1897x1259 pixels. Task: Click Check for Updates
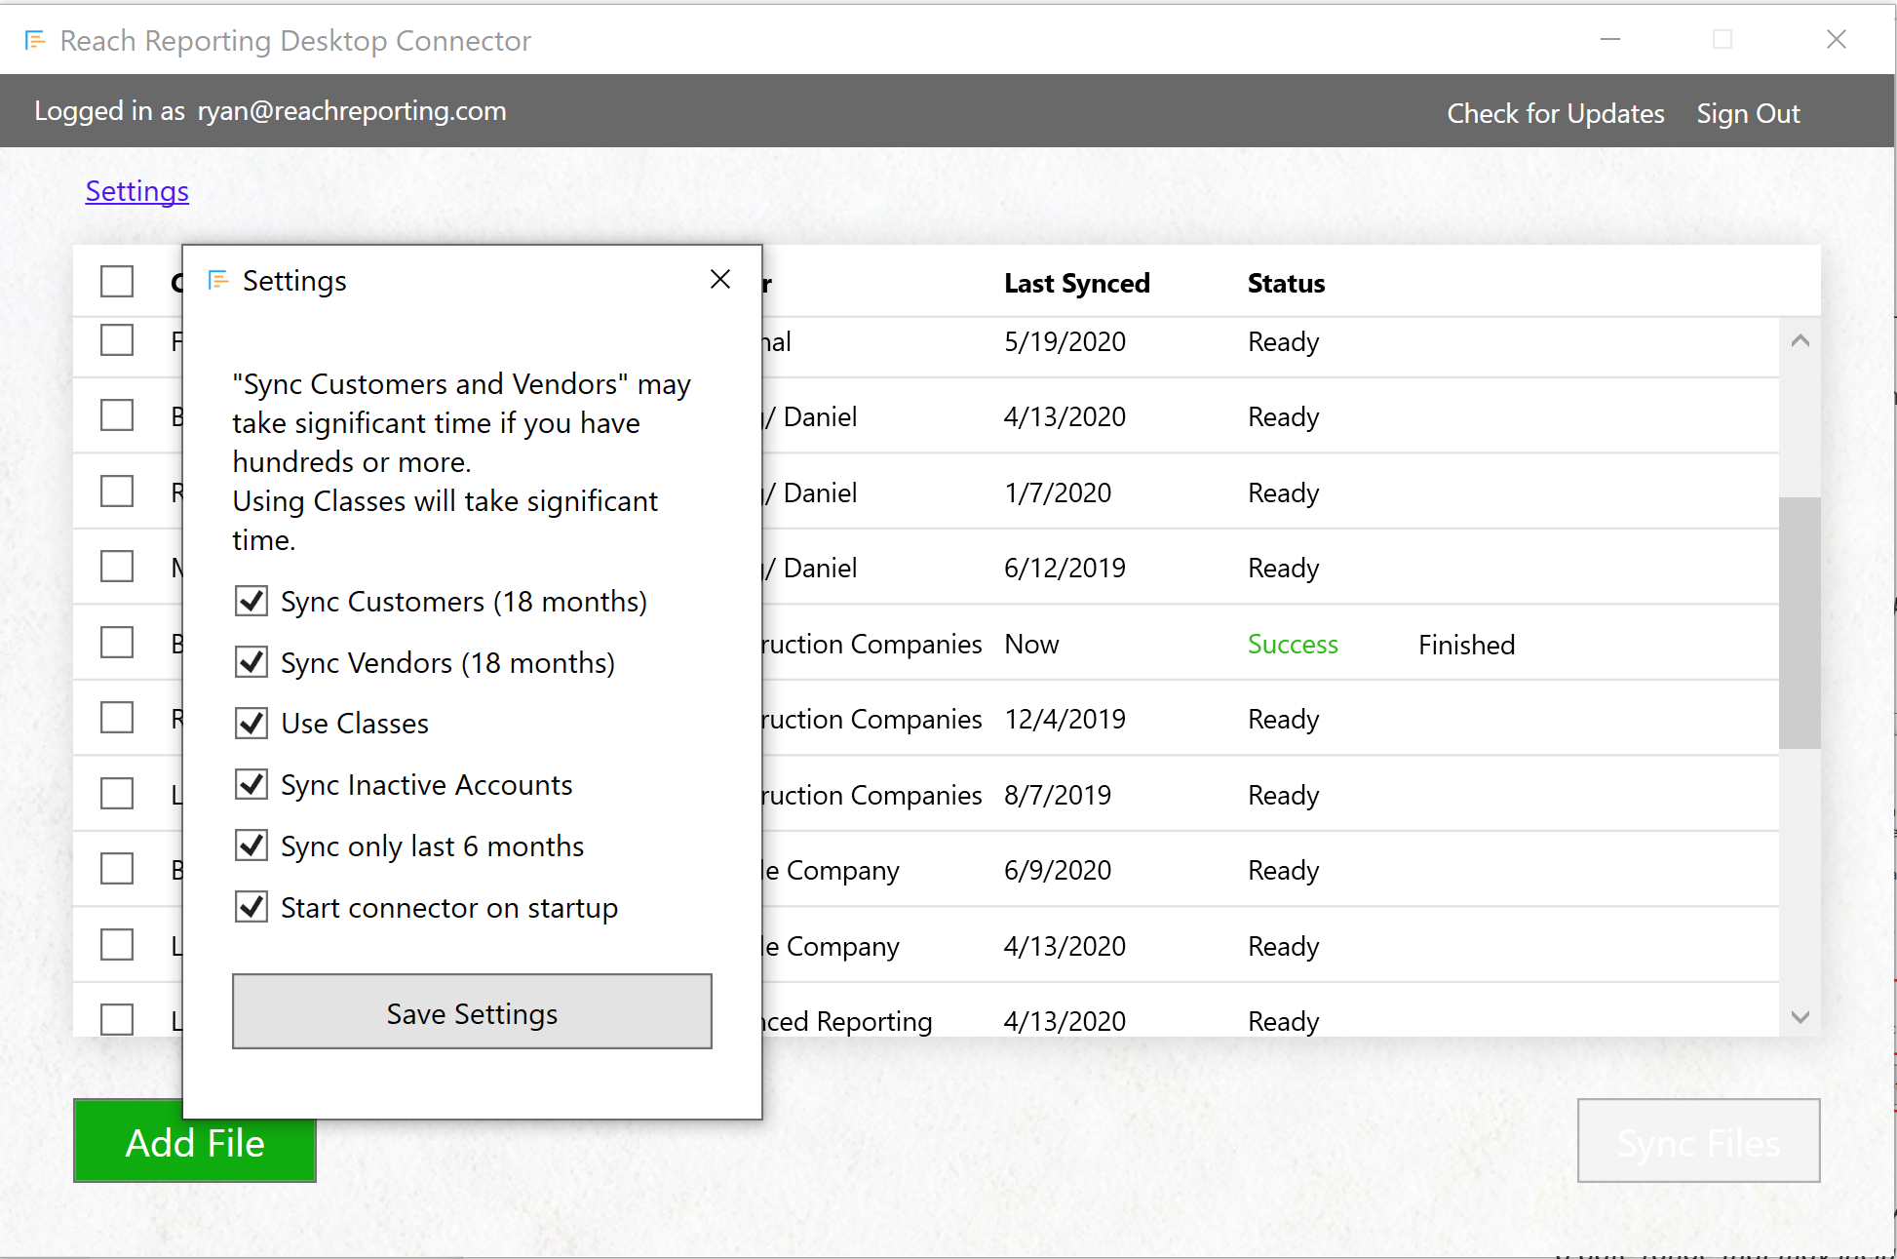(x=1556, y=113)
